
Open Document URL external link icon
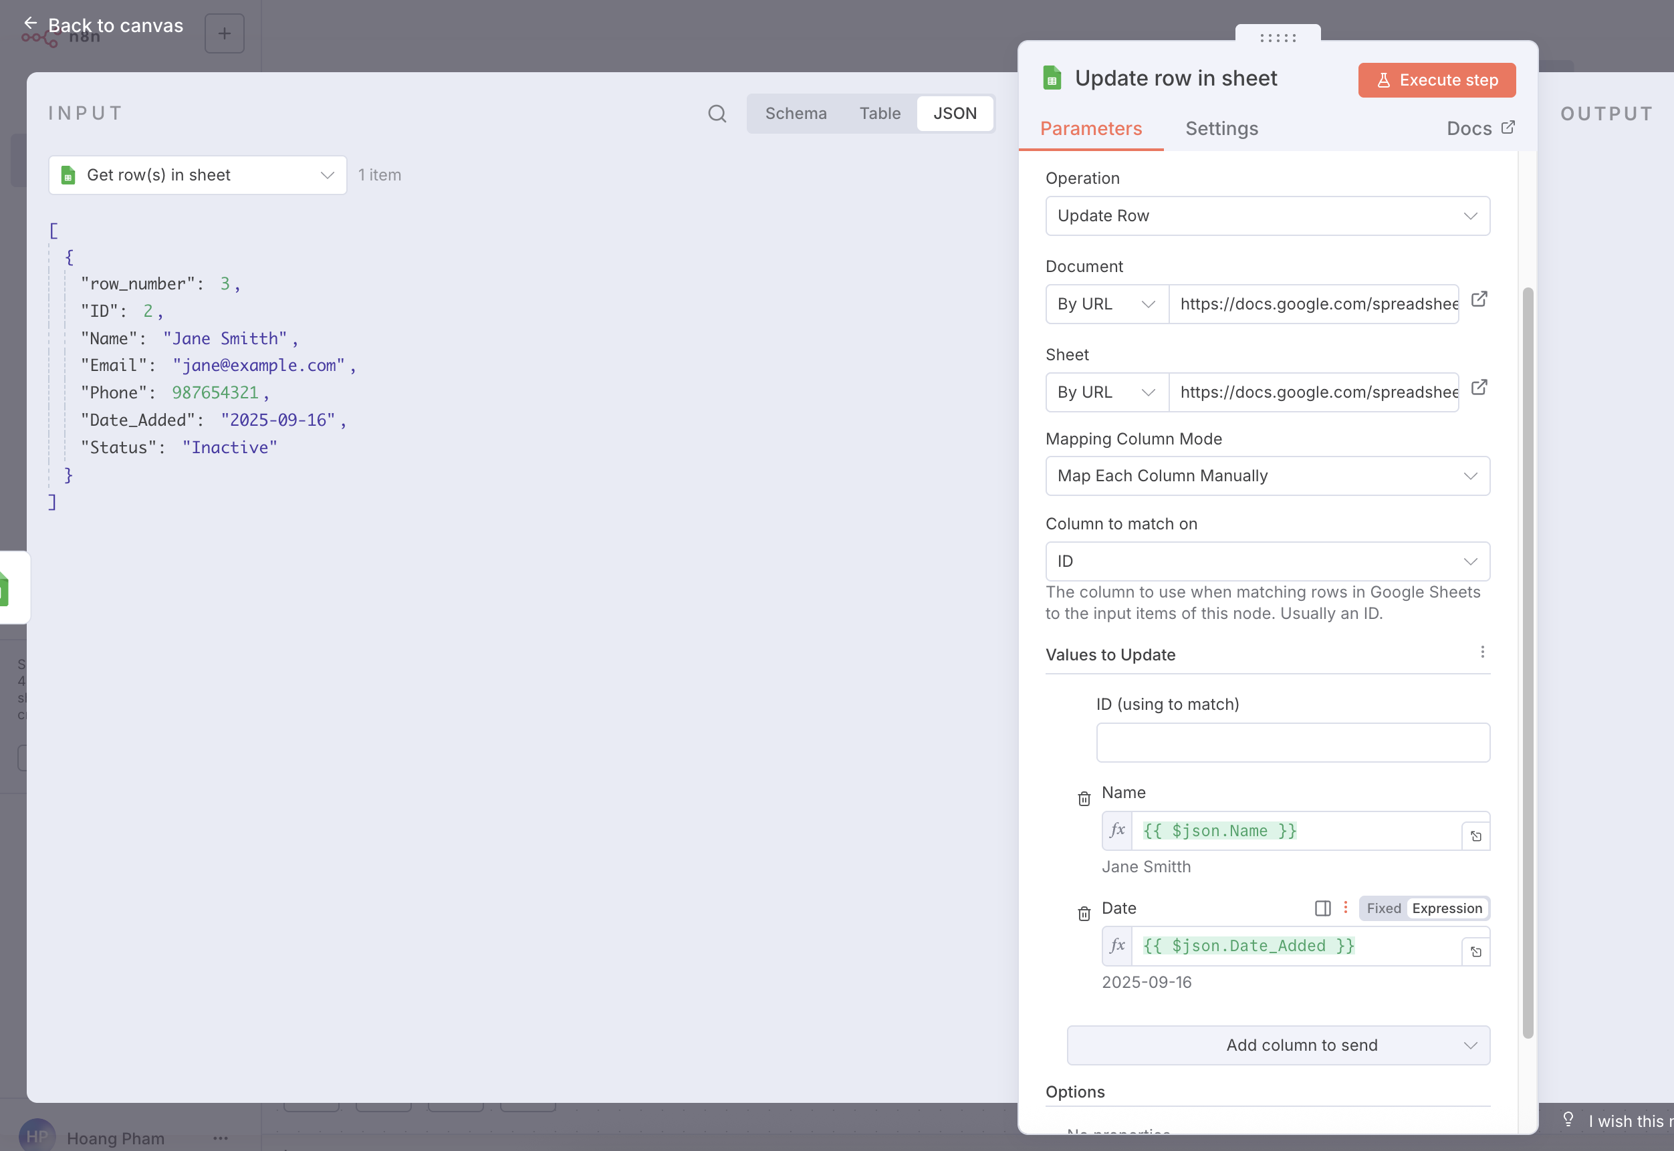tap(1479, 299)
